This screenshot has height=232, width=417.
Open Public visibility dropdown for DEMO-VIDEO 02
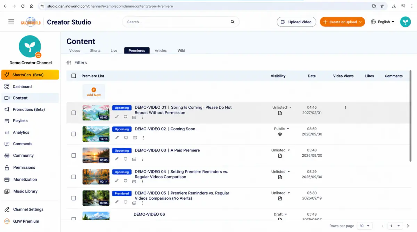click(282, 129)
